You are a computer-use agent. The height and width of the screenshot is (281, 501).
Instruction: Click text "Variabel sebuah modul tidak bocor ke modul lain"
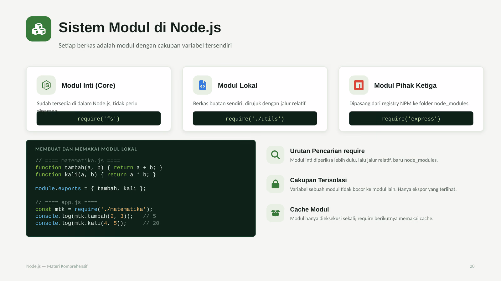343,189
